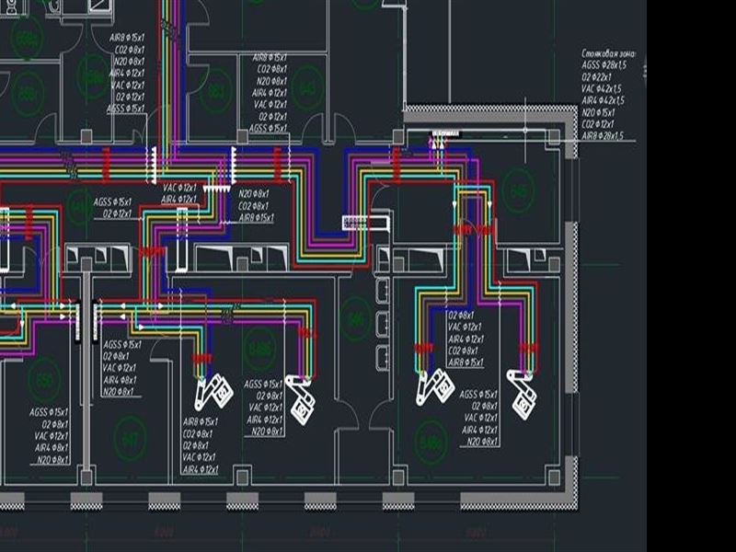Image resolution: width=736 pixels, height=552 pixels.
Task: Click the 'AGSS Φ28x1,5' riser label
Action: (x=604, y=66)
